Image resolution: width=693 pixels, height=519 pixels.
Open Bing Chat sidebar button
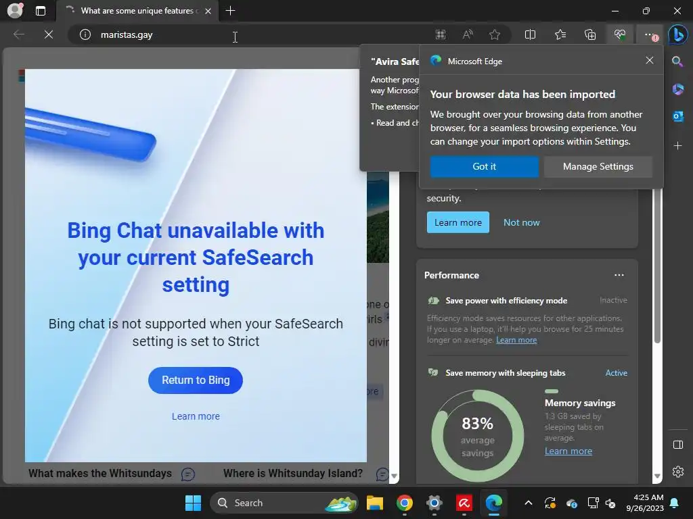(677, 34)
